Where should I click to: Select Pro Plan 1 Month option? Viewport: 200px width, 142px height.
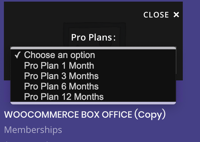[x=59, y=66]
